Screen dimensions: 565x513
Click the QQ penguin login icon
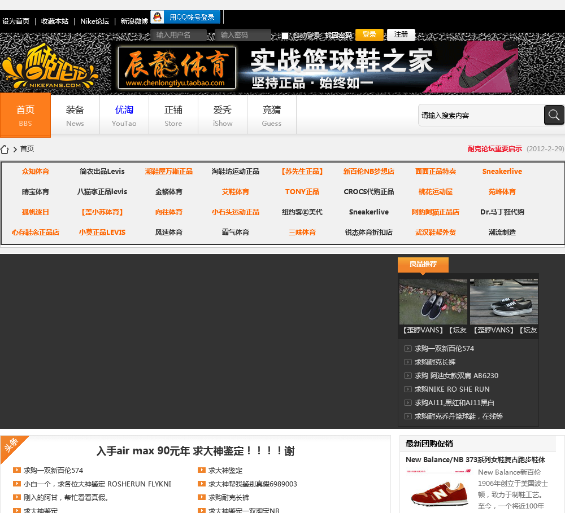pyautogui.click(x=157, y=17)
